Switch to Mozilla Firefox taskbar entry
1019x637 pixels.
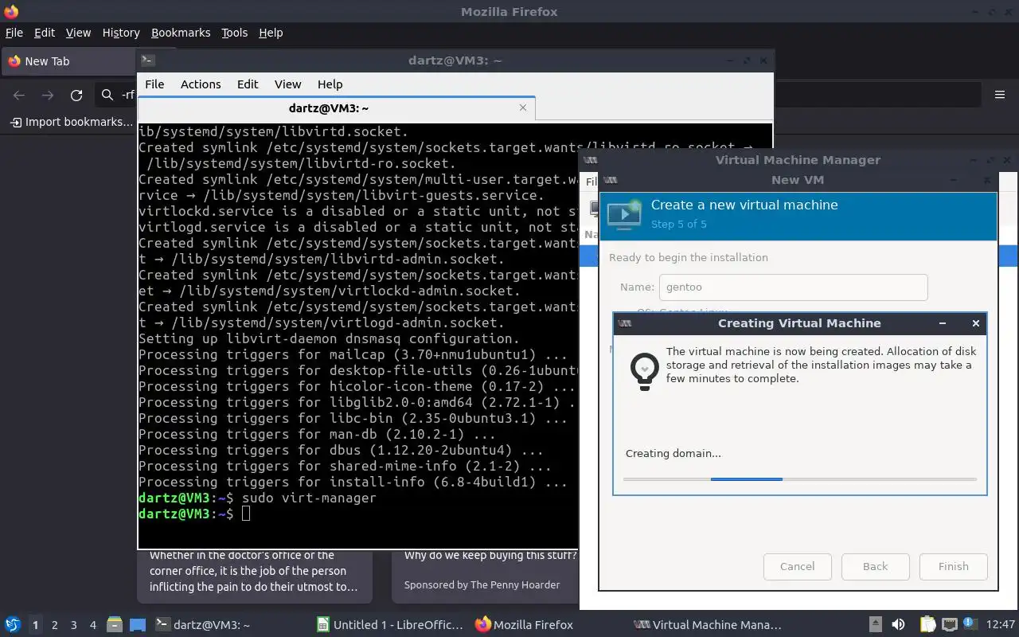[x=524, y=625]
